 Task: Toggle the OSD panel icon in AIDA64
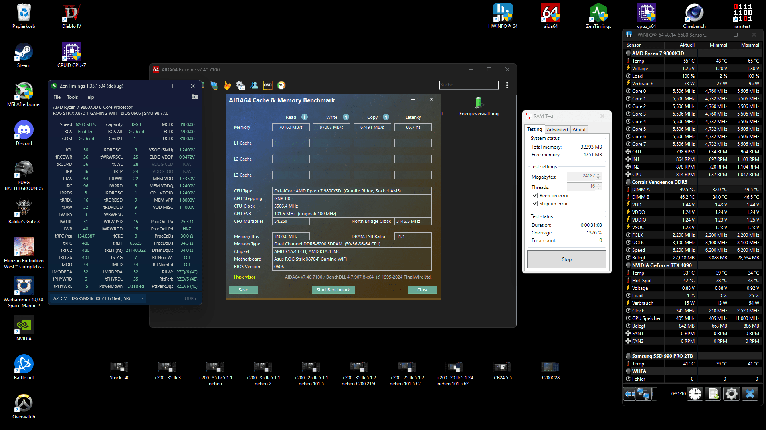(268, 85)
